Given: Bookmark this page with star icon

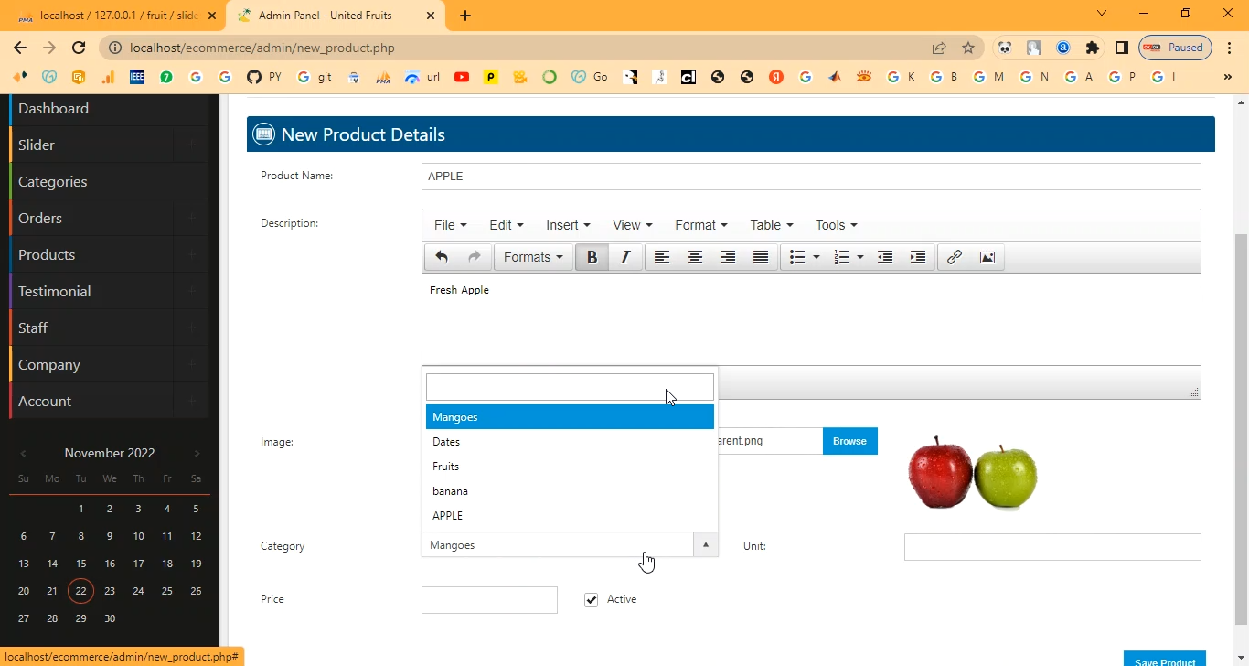Looking at the screenshot, I should coord(968,48).
